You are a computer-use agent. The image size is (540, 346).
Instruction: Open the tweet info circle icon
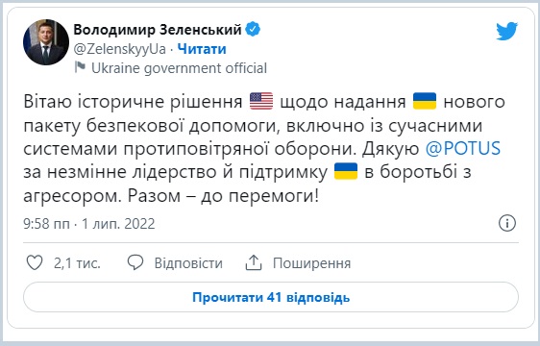pyautogui.click(x=507, y=223)
